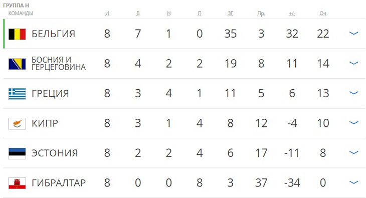Expand the Босния и Герцеговина row details

(353, 63)
